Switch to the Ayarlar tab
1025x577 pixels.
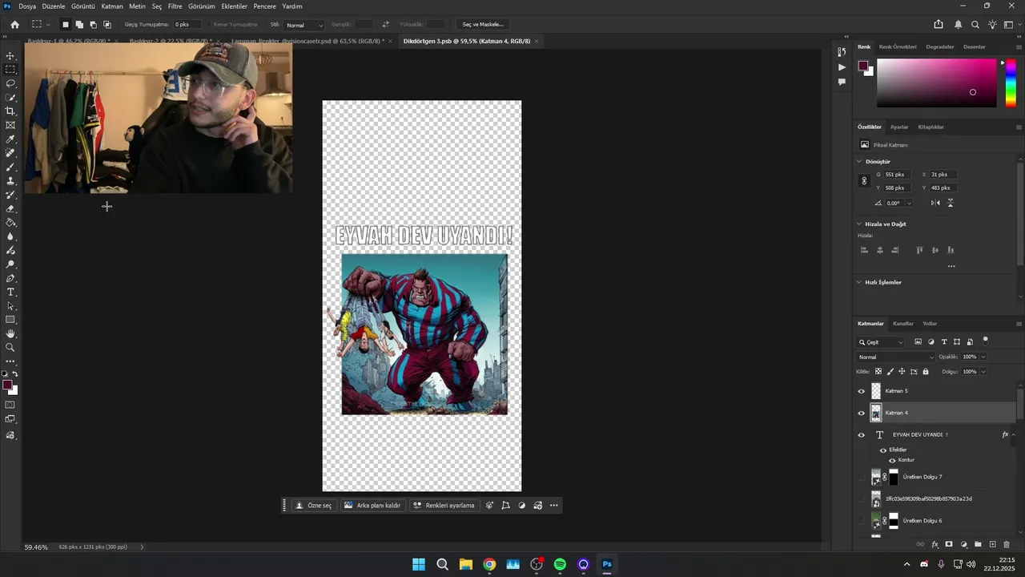pyautogui.click(x=899, y=127)
